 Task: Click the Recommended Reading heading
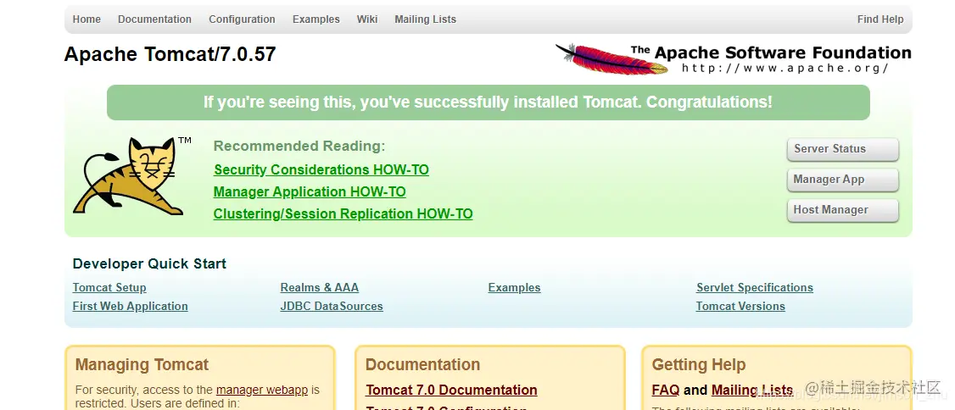click(x=299, y=146)
